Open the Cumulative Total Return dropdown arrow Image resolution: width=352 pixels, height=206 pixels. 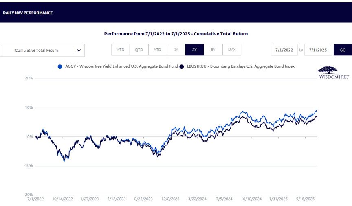pyautogui.click(x=79, y=50)
